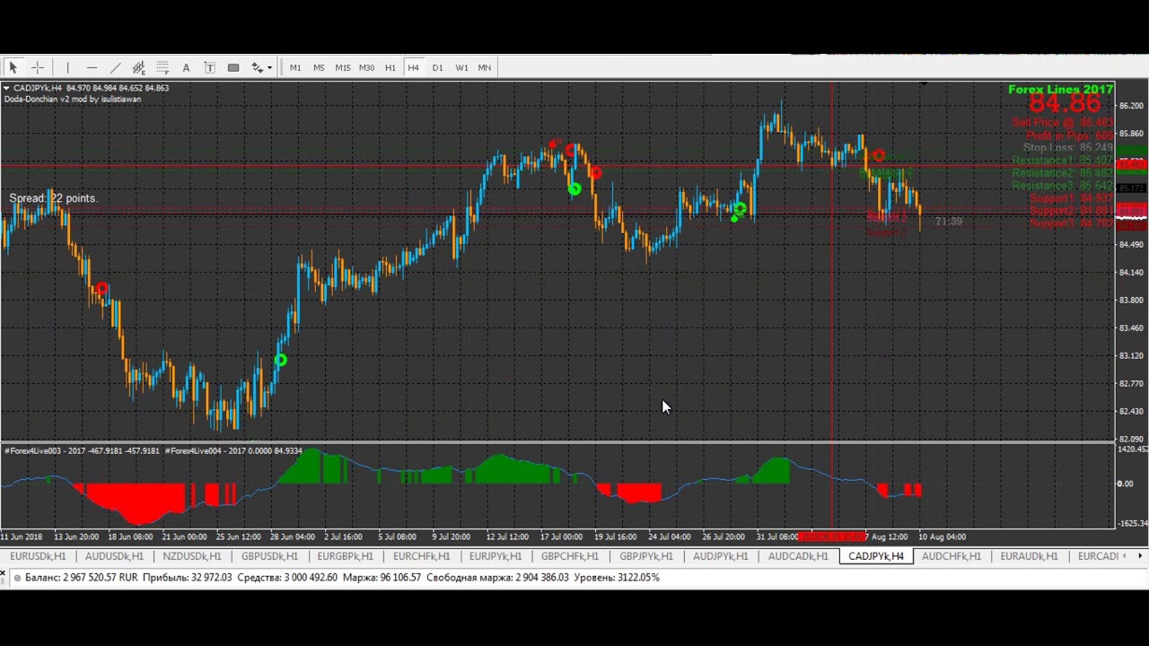Toggle the D1 timeframe button
Screen dimensions: 1149x646
437,67
